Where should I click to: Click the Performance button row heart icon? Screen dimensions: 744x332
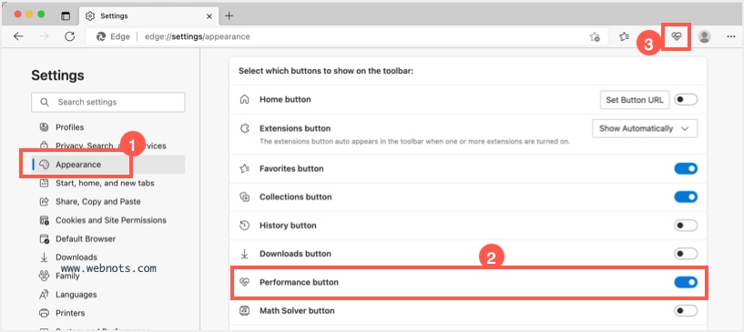click(244, 282)
